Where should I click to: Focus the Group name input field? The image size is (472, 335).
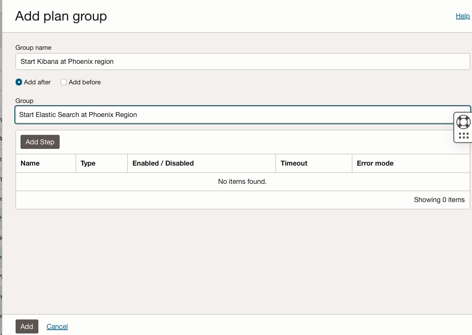coord(242,61)
